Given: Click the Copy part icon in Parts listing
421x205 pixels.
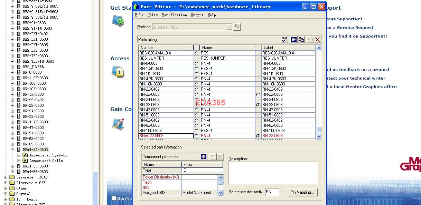Looking at the screenshot, I should pos(301,40).
